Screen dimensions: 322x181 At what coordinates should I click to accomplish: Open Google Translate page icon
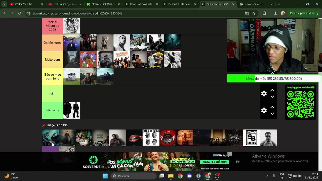point(247,13)
